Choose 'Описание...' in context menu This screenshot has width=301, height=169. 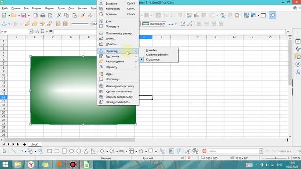(x=118, y=79)
